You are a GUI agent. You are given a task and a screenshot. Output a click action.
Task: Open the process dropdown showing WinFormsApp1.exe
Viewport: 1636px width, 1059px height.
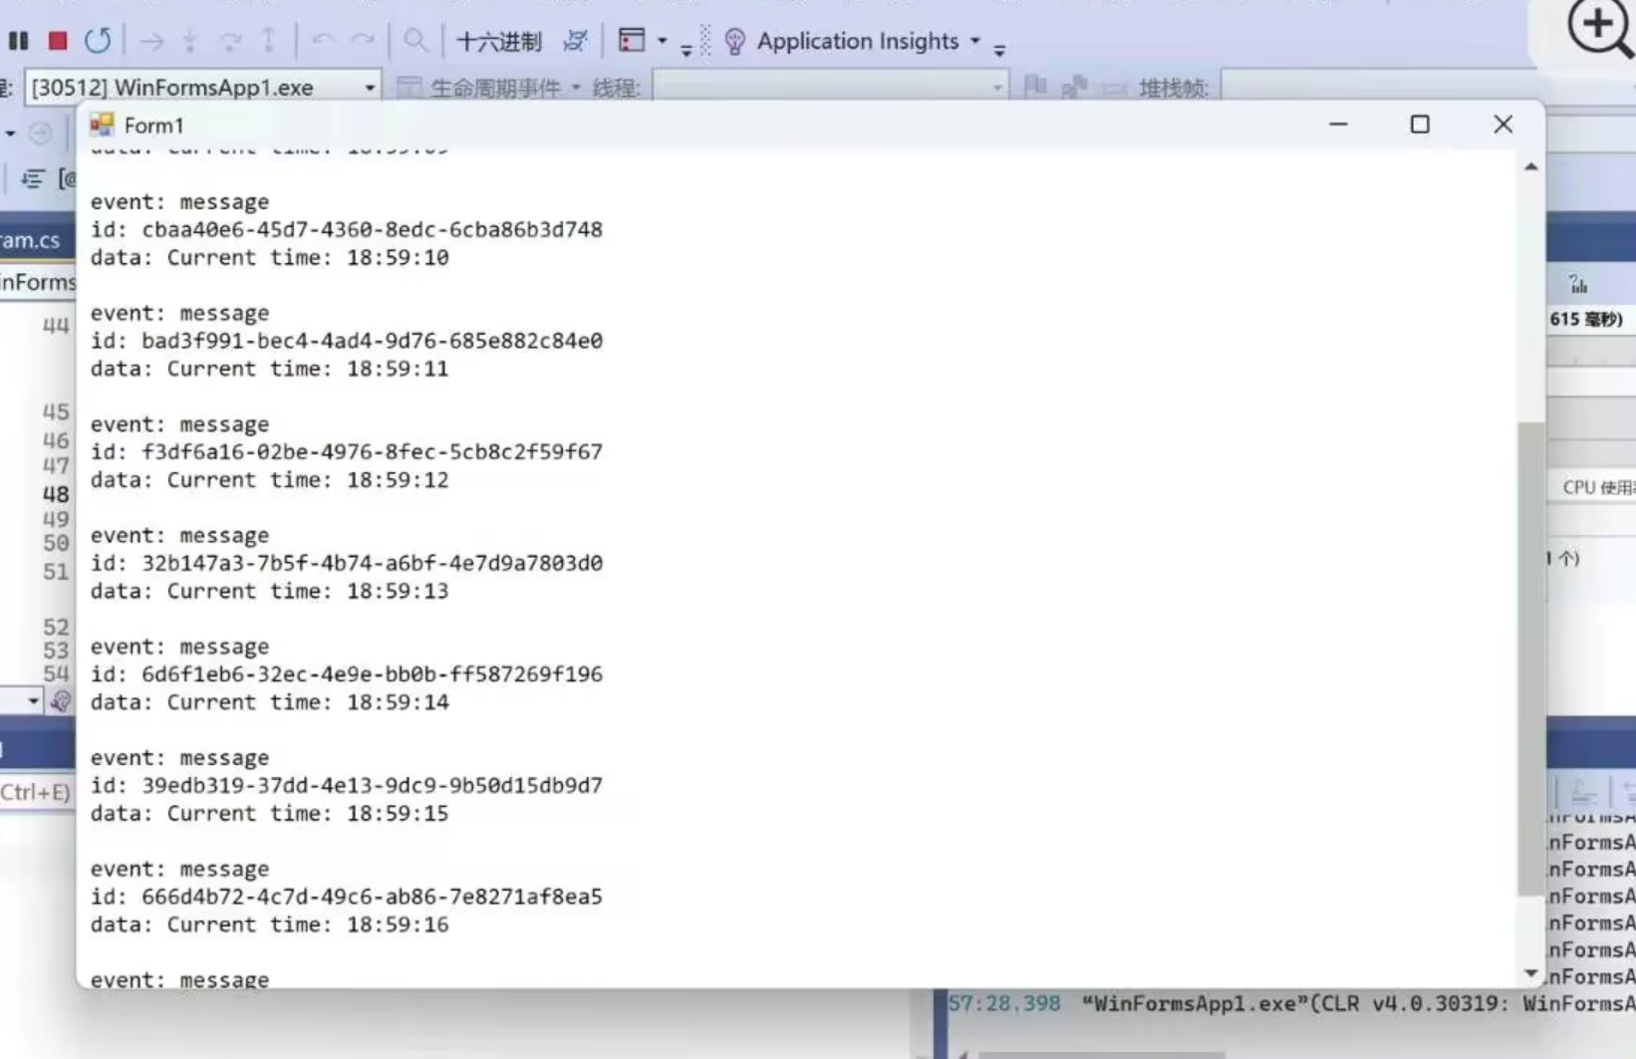tap(202, 88)
